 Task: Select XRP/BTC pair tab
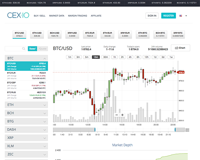pyautogui.click(x=178, y=34)
